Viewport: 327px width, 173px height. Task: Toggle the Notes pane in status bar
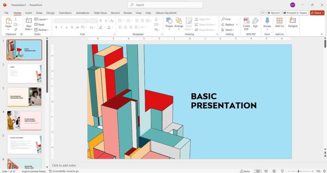point(245,171)
